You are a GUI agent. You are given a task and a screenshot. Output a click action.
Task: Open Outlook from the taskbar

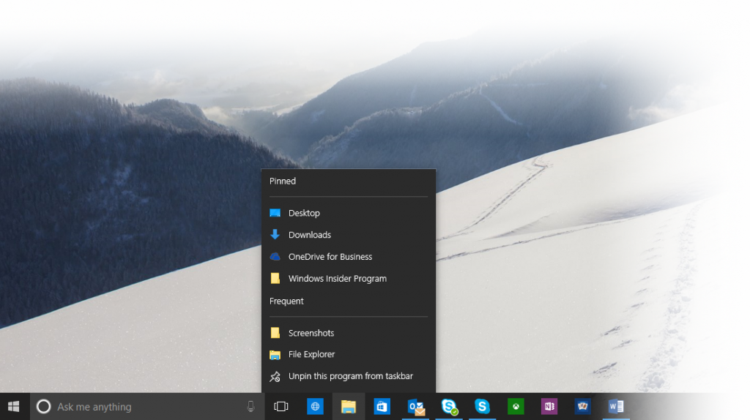click(x=416, y=406)
